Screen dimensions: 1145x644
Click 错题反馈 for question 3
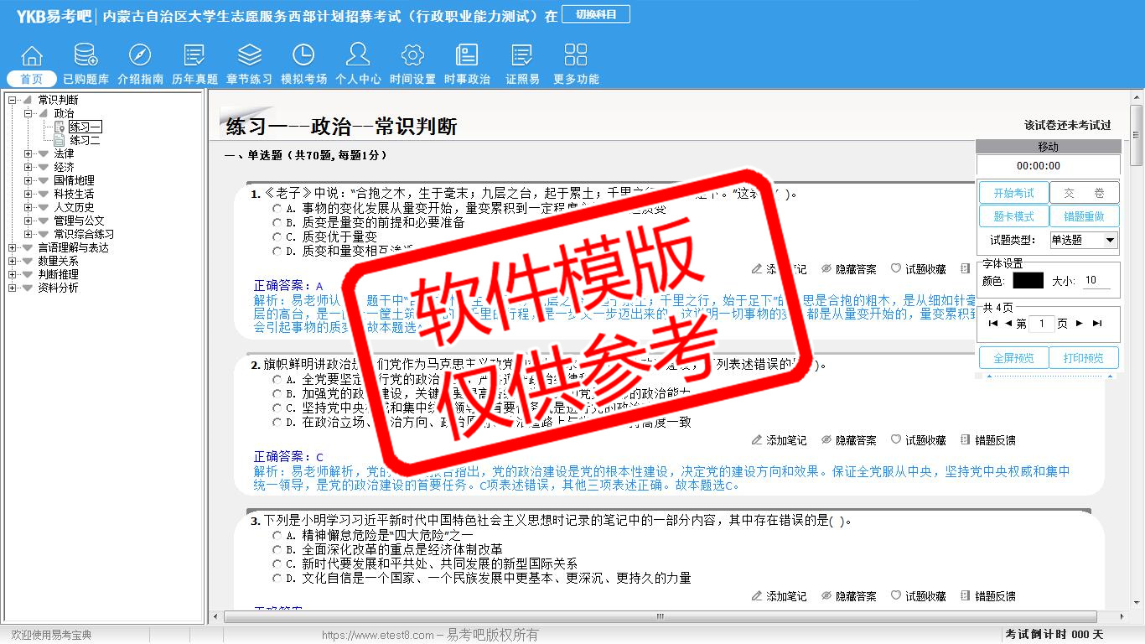click(x=987, y=596)
